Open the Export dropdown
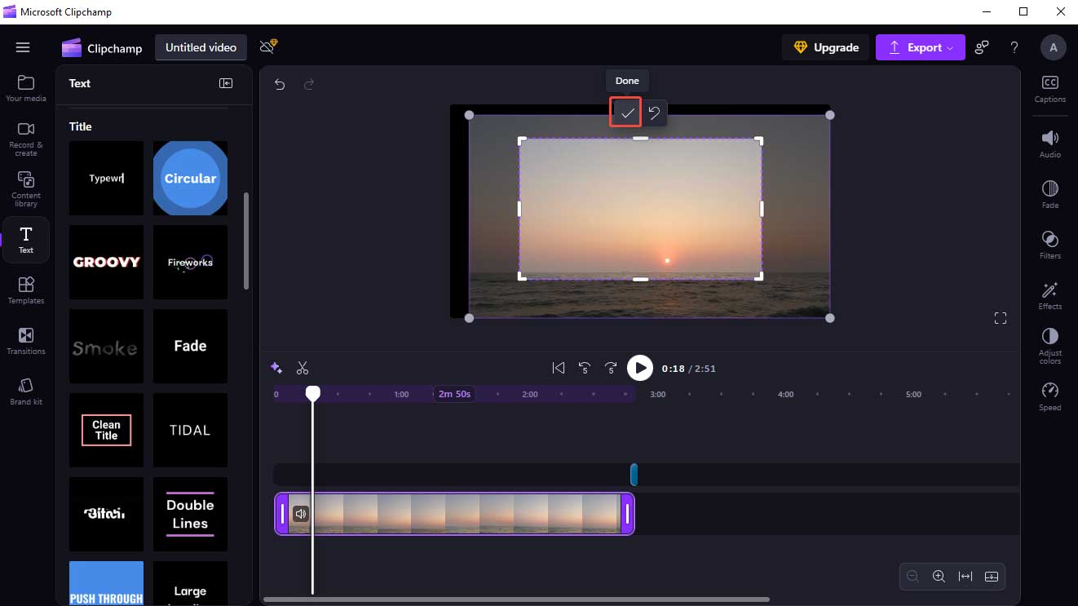 tap(921, 47)
